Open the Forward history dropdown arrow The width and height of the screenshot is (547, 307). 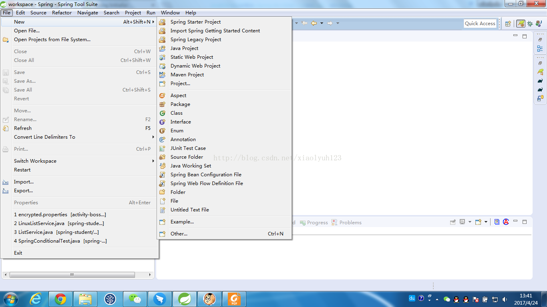pyautogui.click(x=338, y=23)
